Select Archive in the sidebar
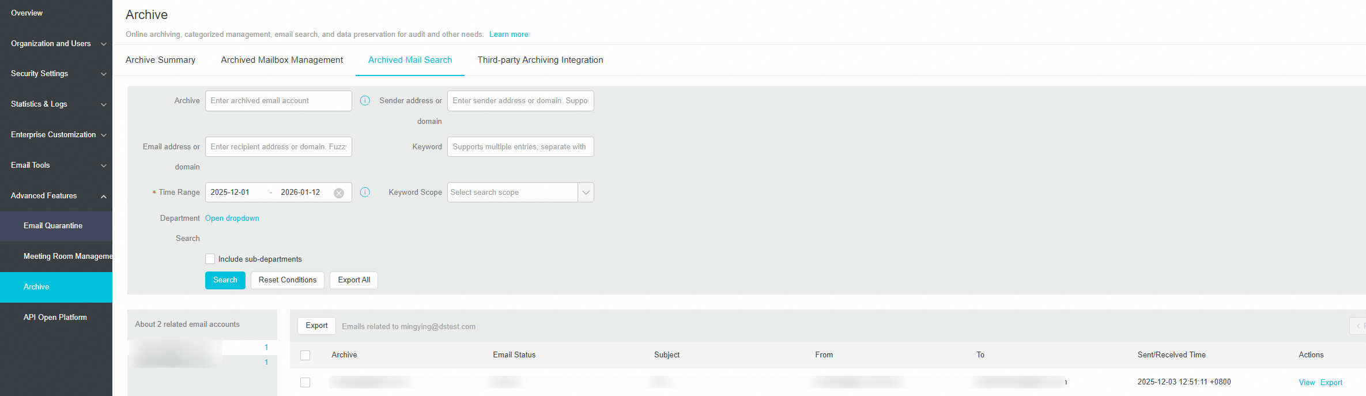1366x396 pixels. pyautogui.click(x=56, y=287)
